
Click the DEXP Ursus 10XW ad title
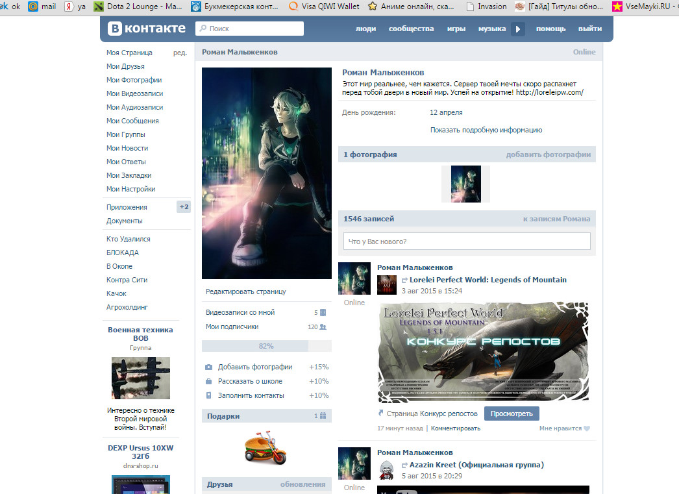coord(141,452)
